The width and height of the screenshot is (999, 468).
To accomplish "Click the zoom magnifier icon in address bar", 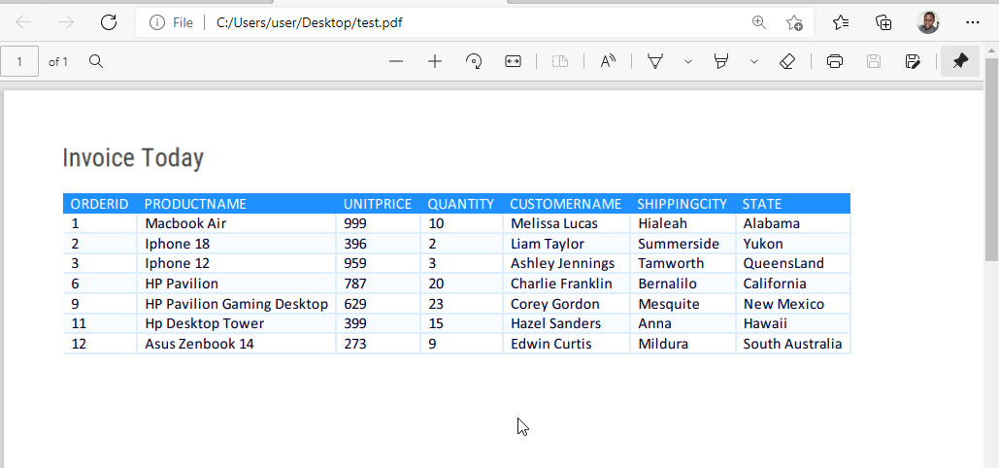I will pos(759,23).
